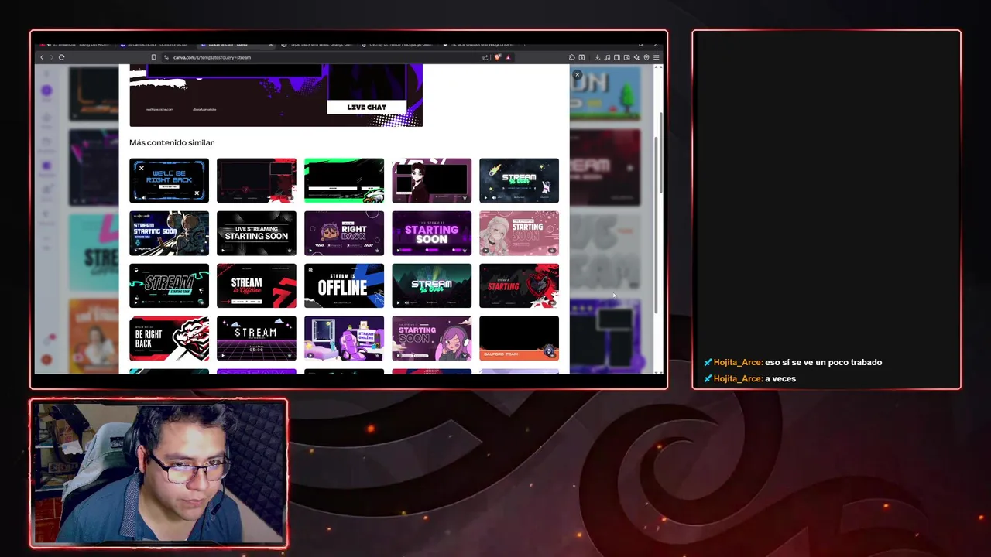
Task: Open the anime character overlay template
Action: coord(431,180)
